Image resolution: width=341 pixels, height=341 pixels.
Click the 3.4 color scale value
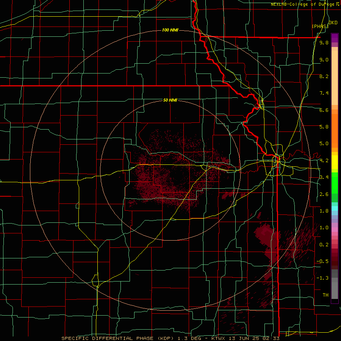(324, 177)
